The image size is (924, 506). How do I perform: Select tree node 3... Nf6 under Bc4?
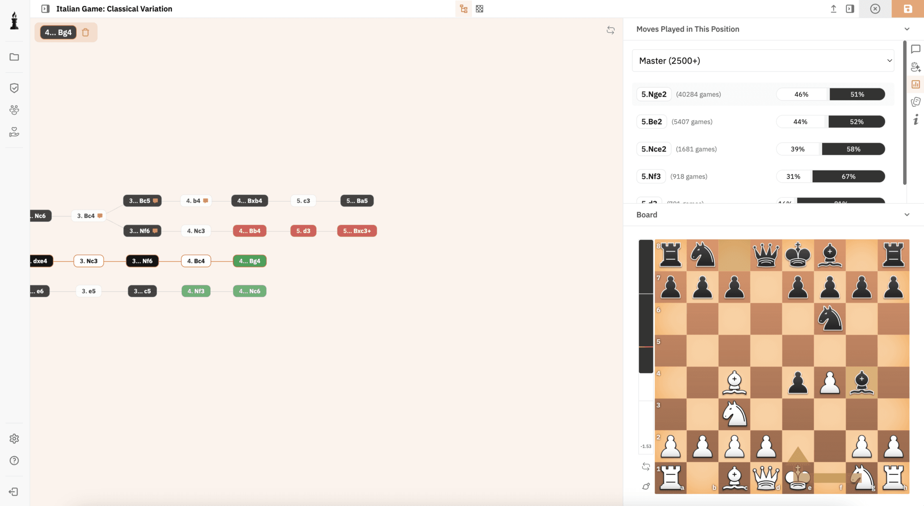(143, 231)
